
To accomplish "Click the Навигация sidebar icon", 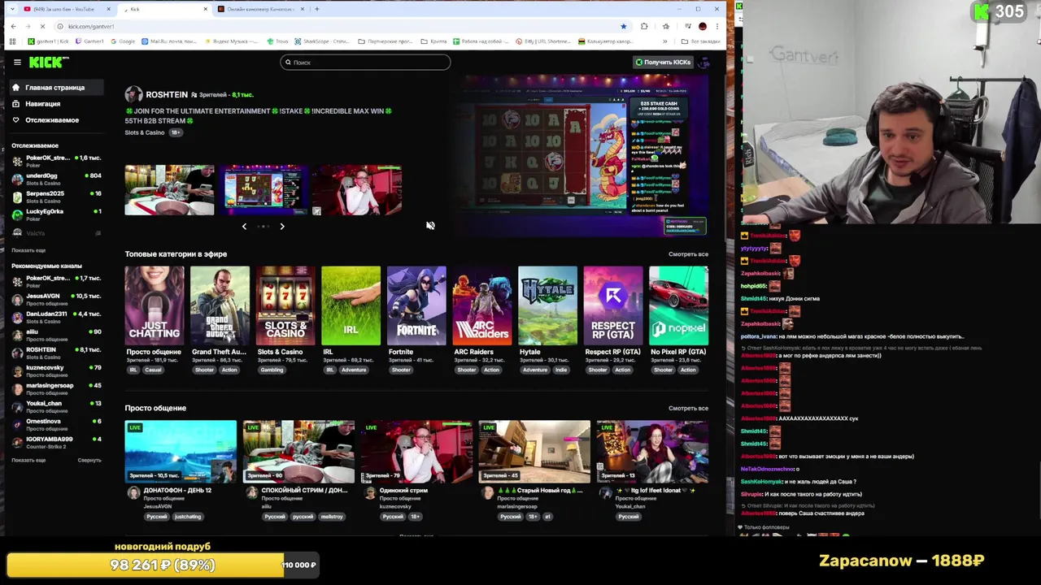I will click(x=15, y=104).
